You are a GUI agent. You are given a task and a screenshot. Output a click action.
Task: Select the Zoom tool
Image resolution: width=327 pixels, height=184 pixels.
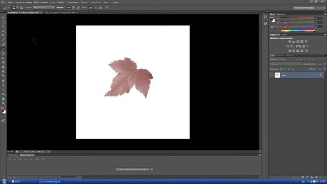3,103
